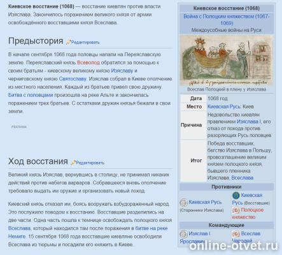Click the blue Киевская Русь (Восставшие) emblem
The image size is (282, 255).
coord(236,195)
